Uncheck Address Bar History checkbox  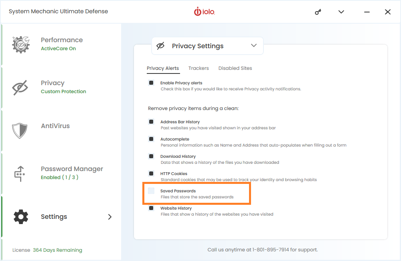151,122
